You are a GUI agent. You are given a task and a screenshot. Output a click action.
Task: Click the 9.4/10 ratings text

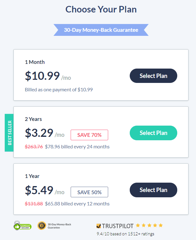tap(125, 234)
